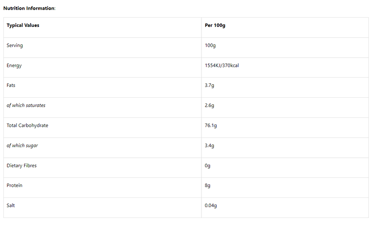Click the Per 100g column header
This screenshot has height=229, width=379.
(x=215, y=25)
